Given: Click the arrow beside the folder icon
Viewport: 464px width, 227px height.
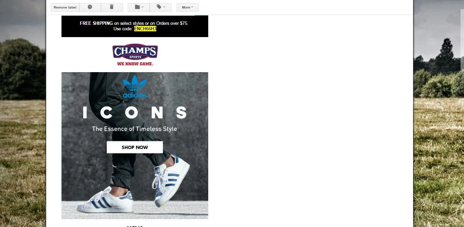Looking at the screenshot, I should point(143,7).
